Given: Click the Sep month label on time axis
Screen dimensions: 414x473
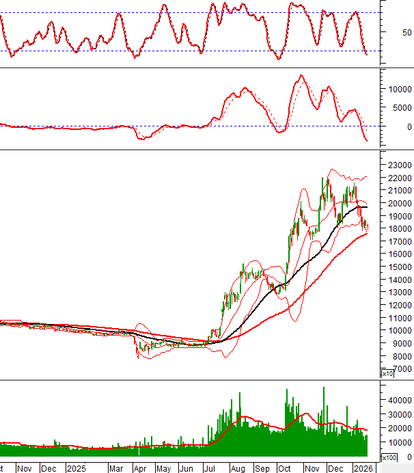Looking at the screenshot, I should [262, 468].
